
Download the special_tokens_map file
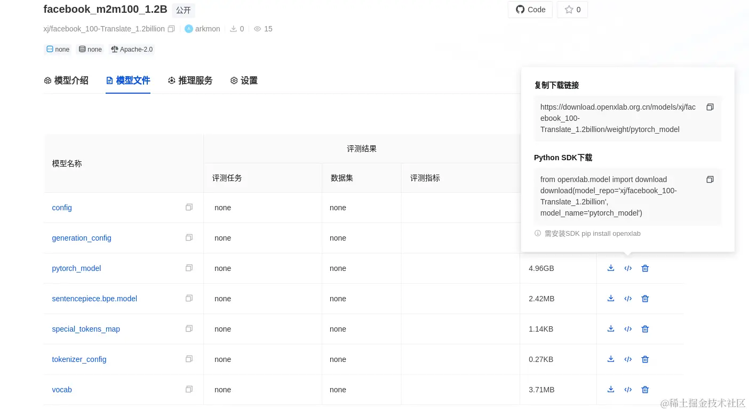tap(611, 329)
